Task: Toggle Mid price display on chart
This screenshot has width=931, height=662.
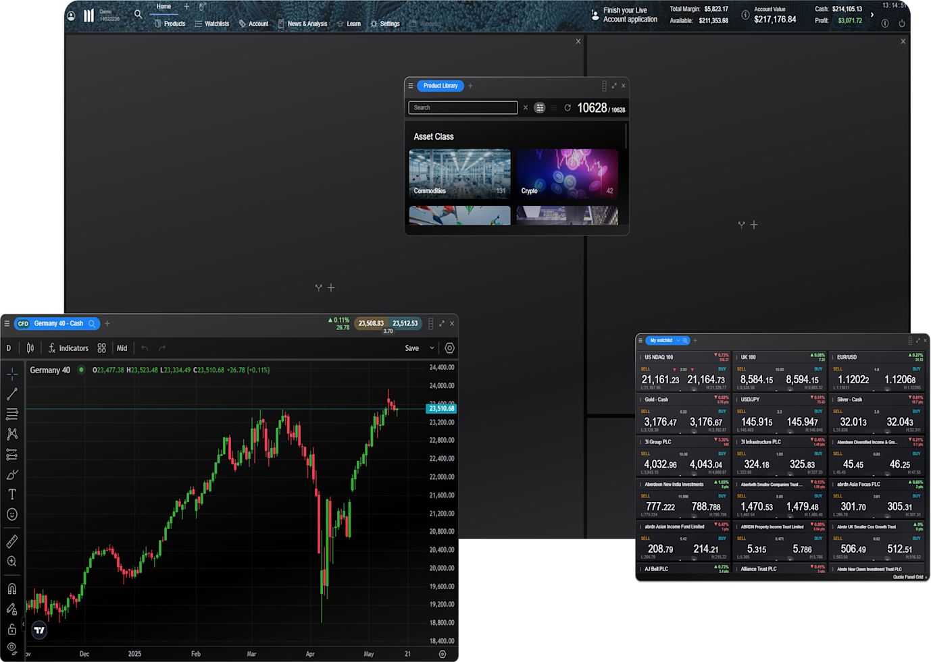Action: tap(122, 348)
